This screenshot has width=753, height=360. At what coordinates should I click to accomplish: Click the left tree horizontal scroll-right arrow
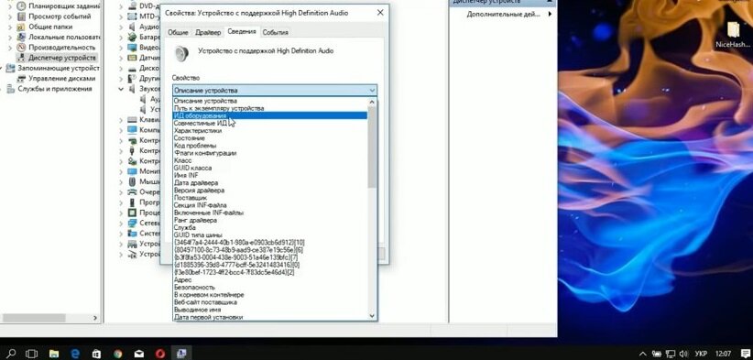[94, 318]
